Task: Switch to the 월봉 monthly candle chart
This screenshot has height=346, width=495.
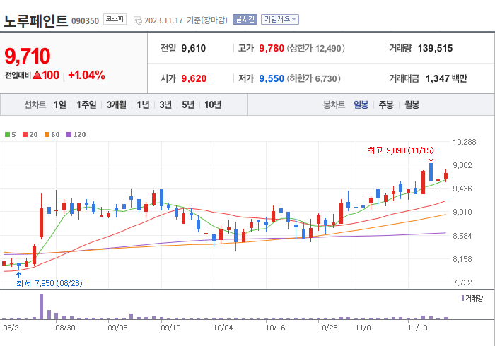Action: (x=412, y=105)
